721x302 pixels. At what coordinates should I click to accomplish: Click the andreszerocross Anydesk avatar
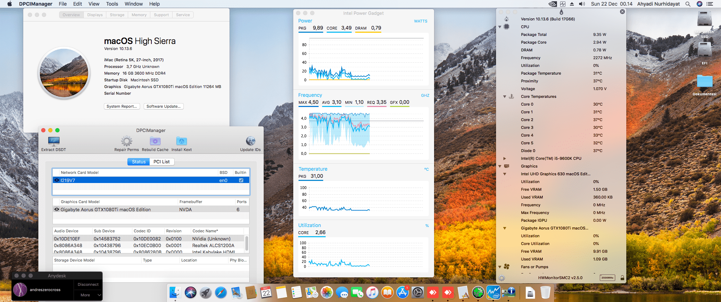click(20, 290)
